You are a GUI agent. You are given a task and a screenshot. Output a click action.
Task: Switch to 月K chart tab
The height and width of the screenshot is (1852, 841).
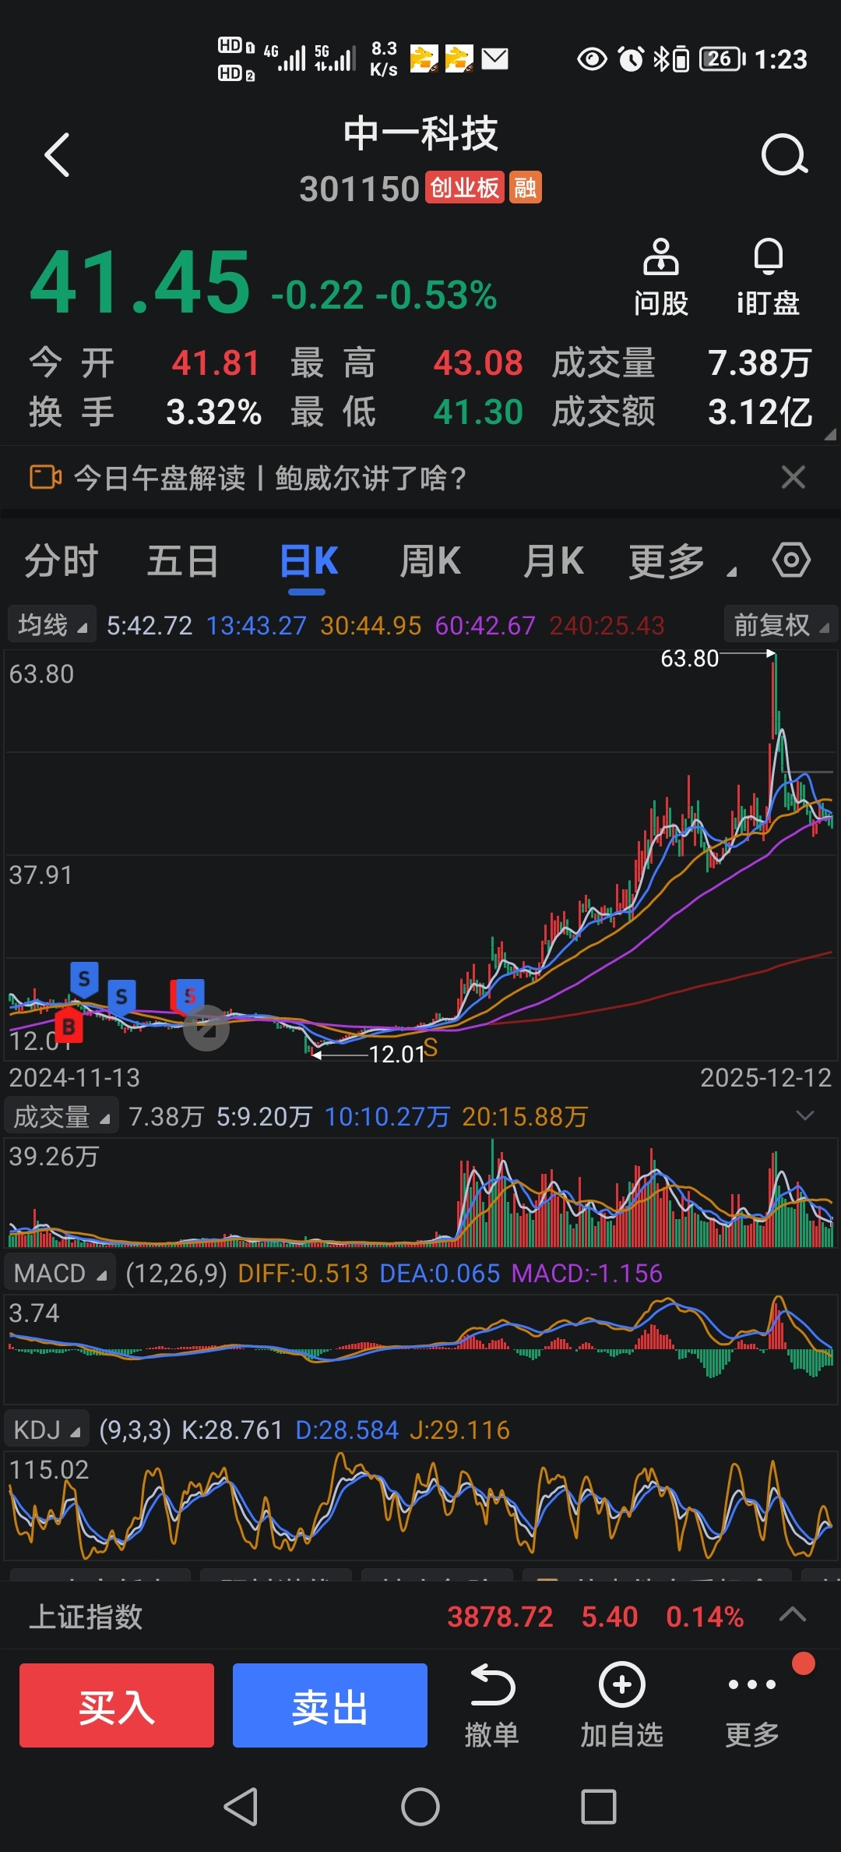tap(554, 561)
